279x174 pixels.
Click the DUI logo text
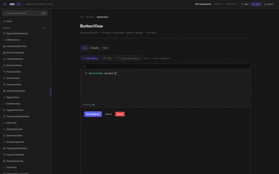(x=12, y=4)
